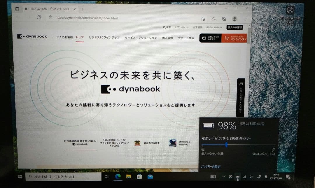This screenshot has height=188, width=315.
Task: Click the 個人のお客様 button
Action: pyautogui.click(x=235, y=27)
